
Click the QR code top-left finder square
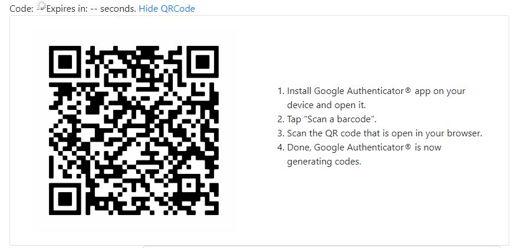65,62
